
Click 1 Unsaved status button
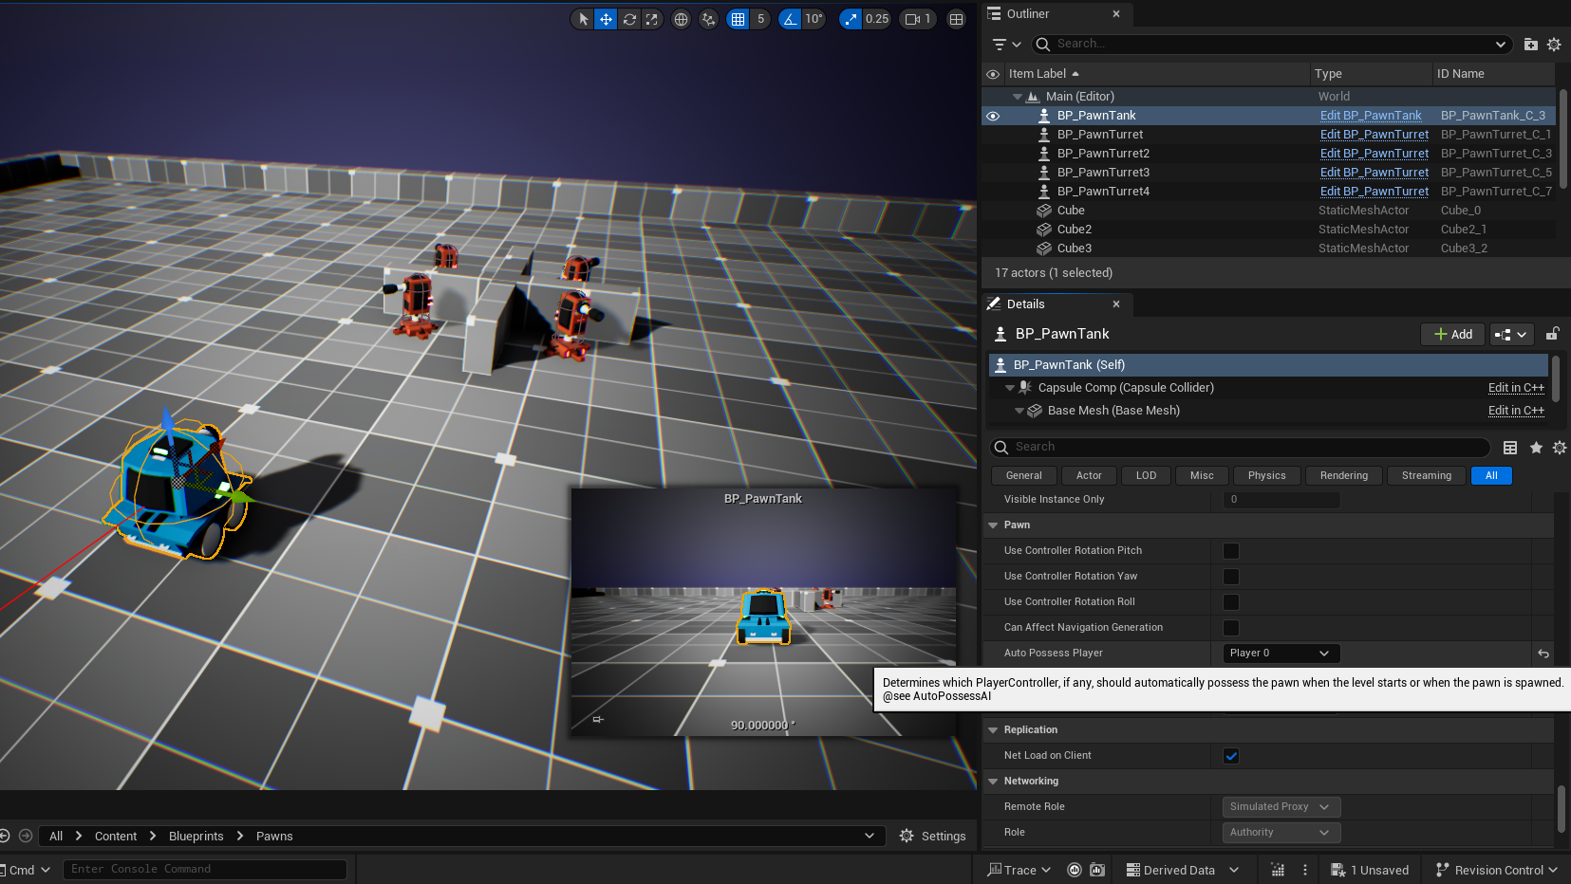pos(1370,870)
